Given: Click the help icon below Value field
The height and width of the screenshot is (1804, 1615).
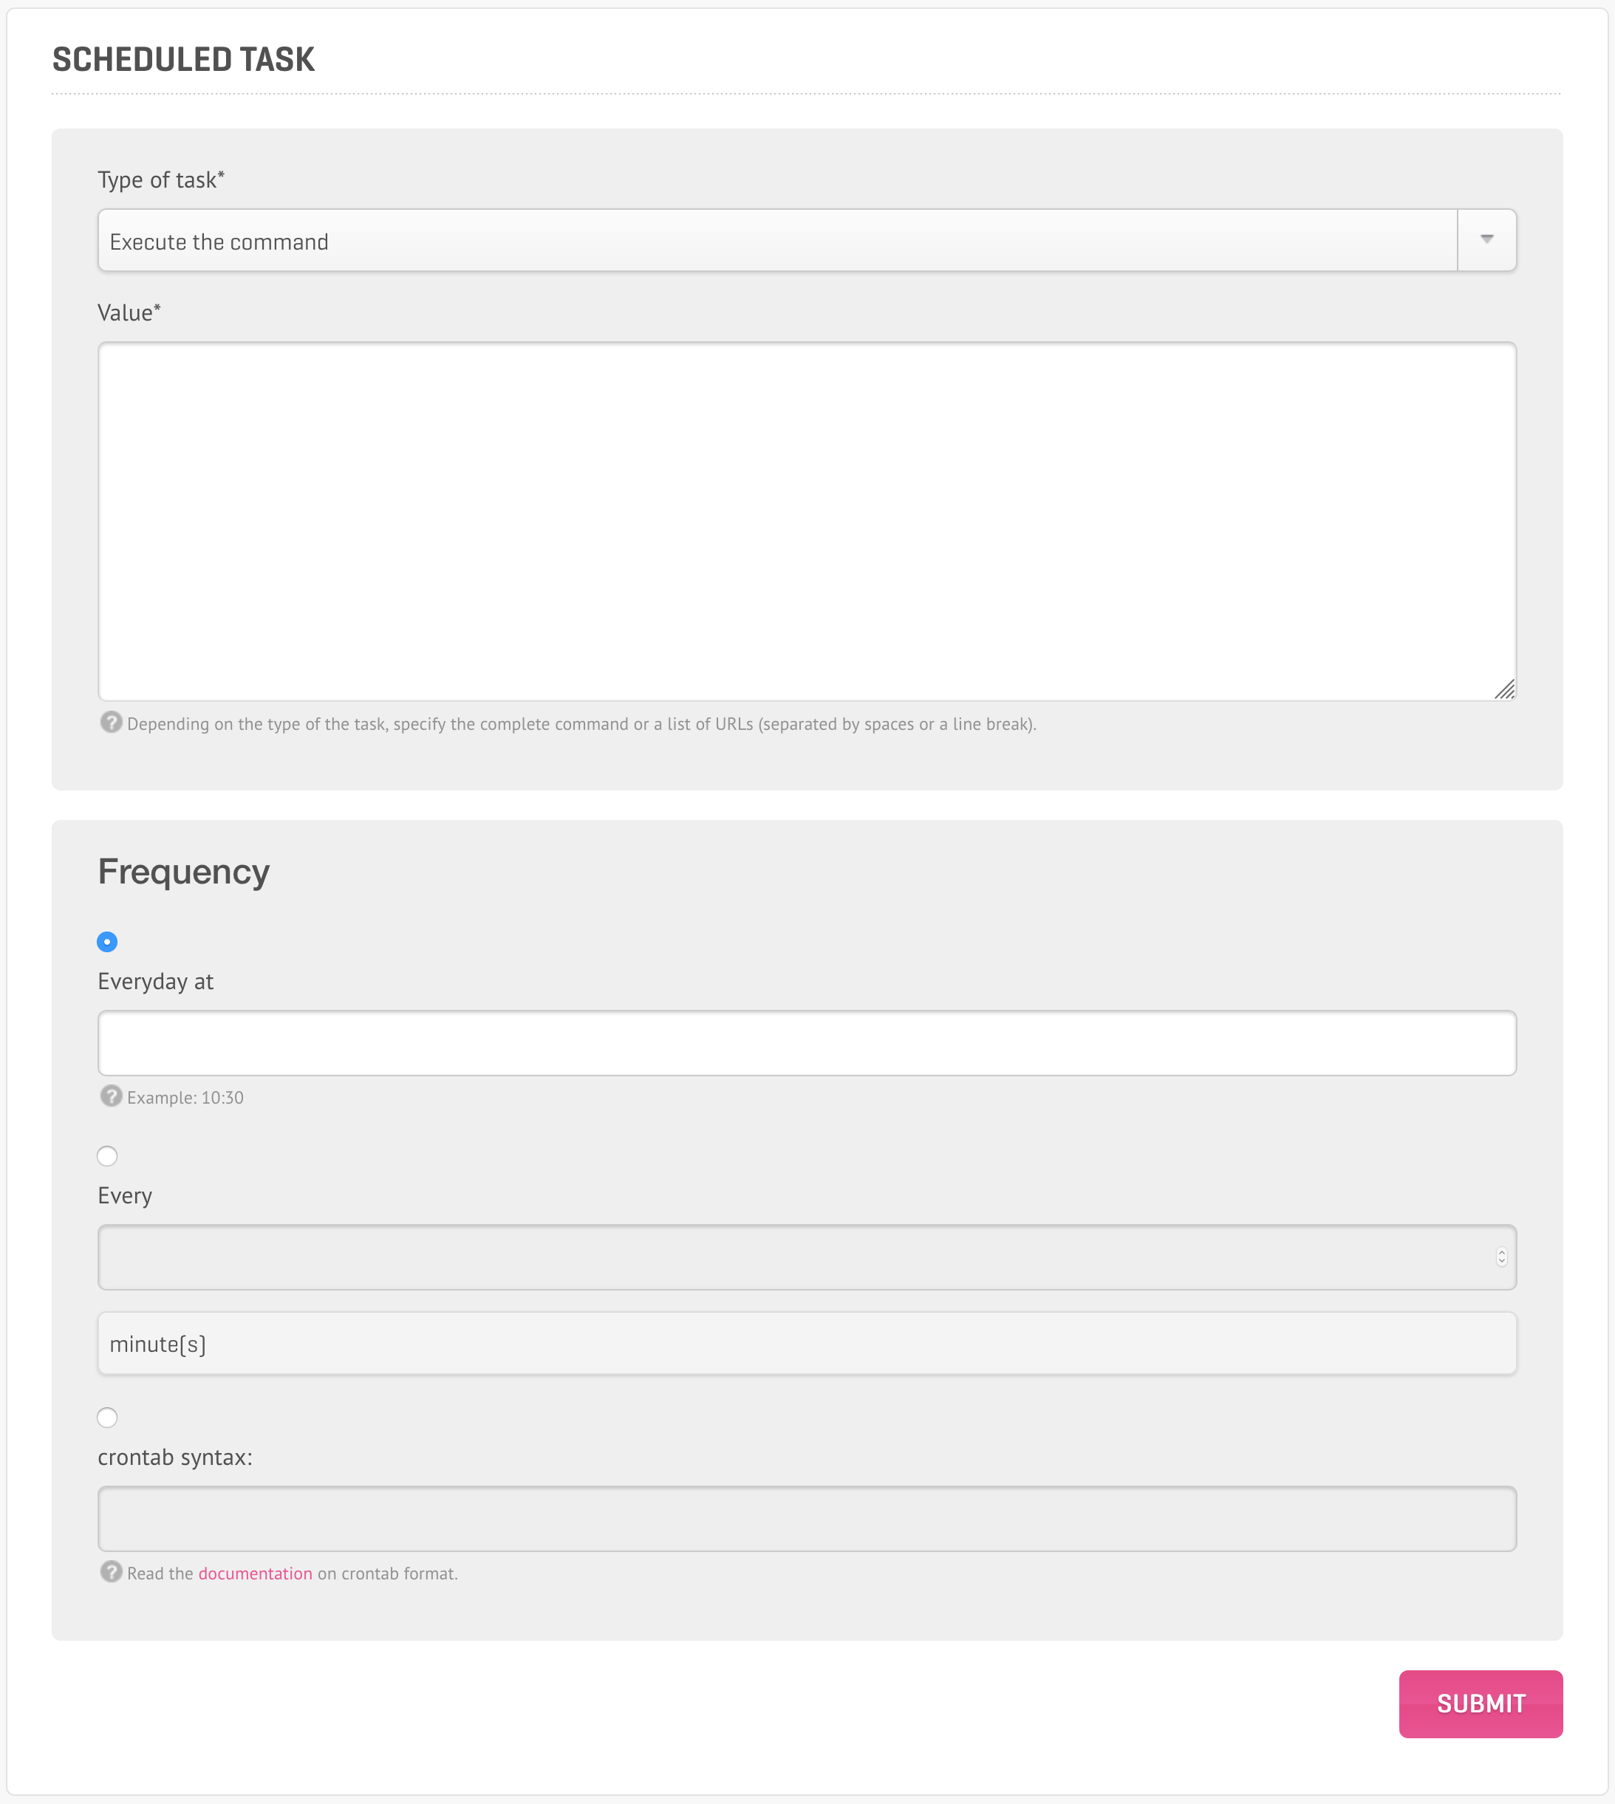Looking at the screenshot, I should click(111, 722).
